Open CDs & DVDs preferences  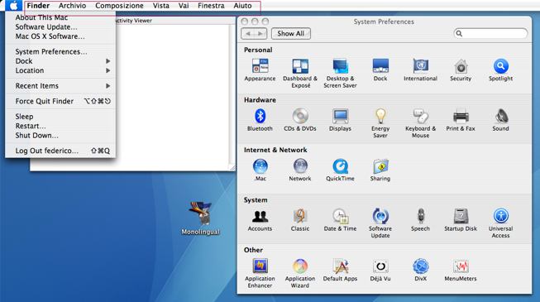tap(300, 120)
